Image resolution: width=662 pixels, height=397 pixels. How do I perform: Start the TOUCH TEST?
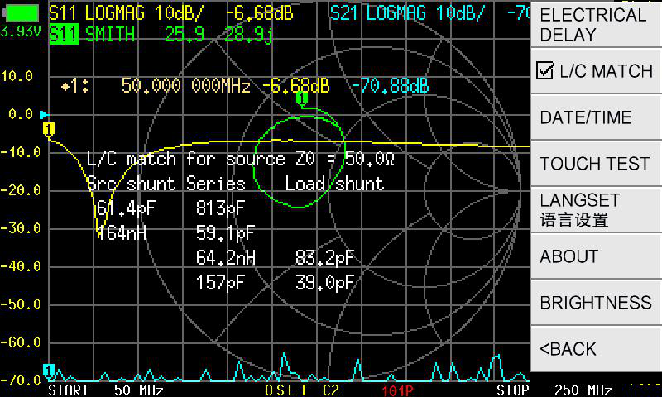[x=596, y=164]
